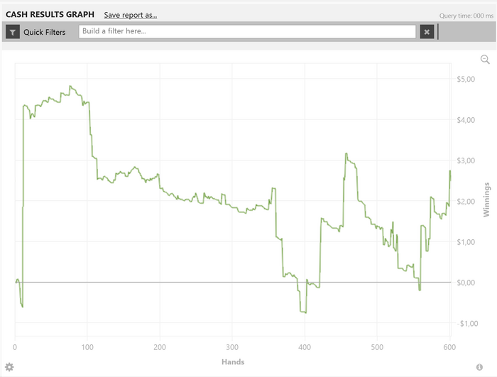Click the Quick Filters label
The image size is (497, 377).
(x=44, y=32)
